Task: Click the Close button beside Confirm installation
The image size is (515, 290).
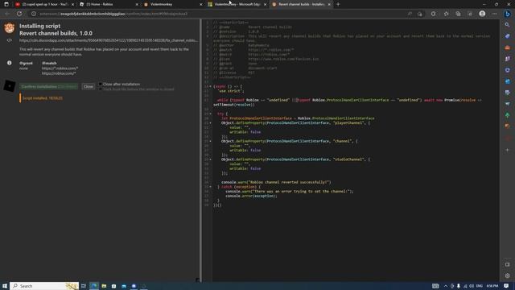Action: 89,86
